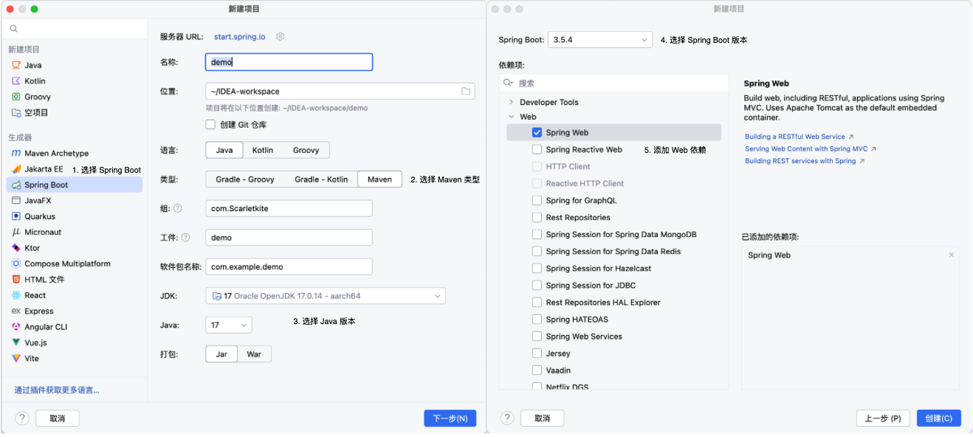This screenshot has width=973, height=437.
Task: Select War packaging
Action: tap(254, 354)
